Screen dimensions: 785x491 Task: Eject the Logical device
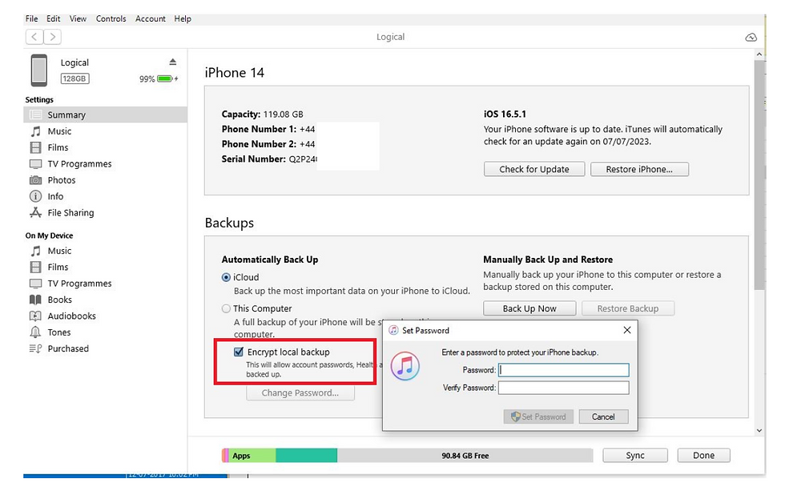(x=173, y=62)
